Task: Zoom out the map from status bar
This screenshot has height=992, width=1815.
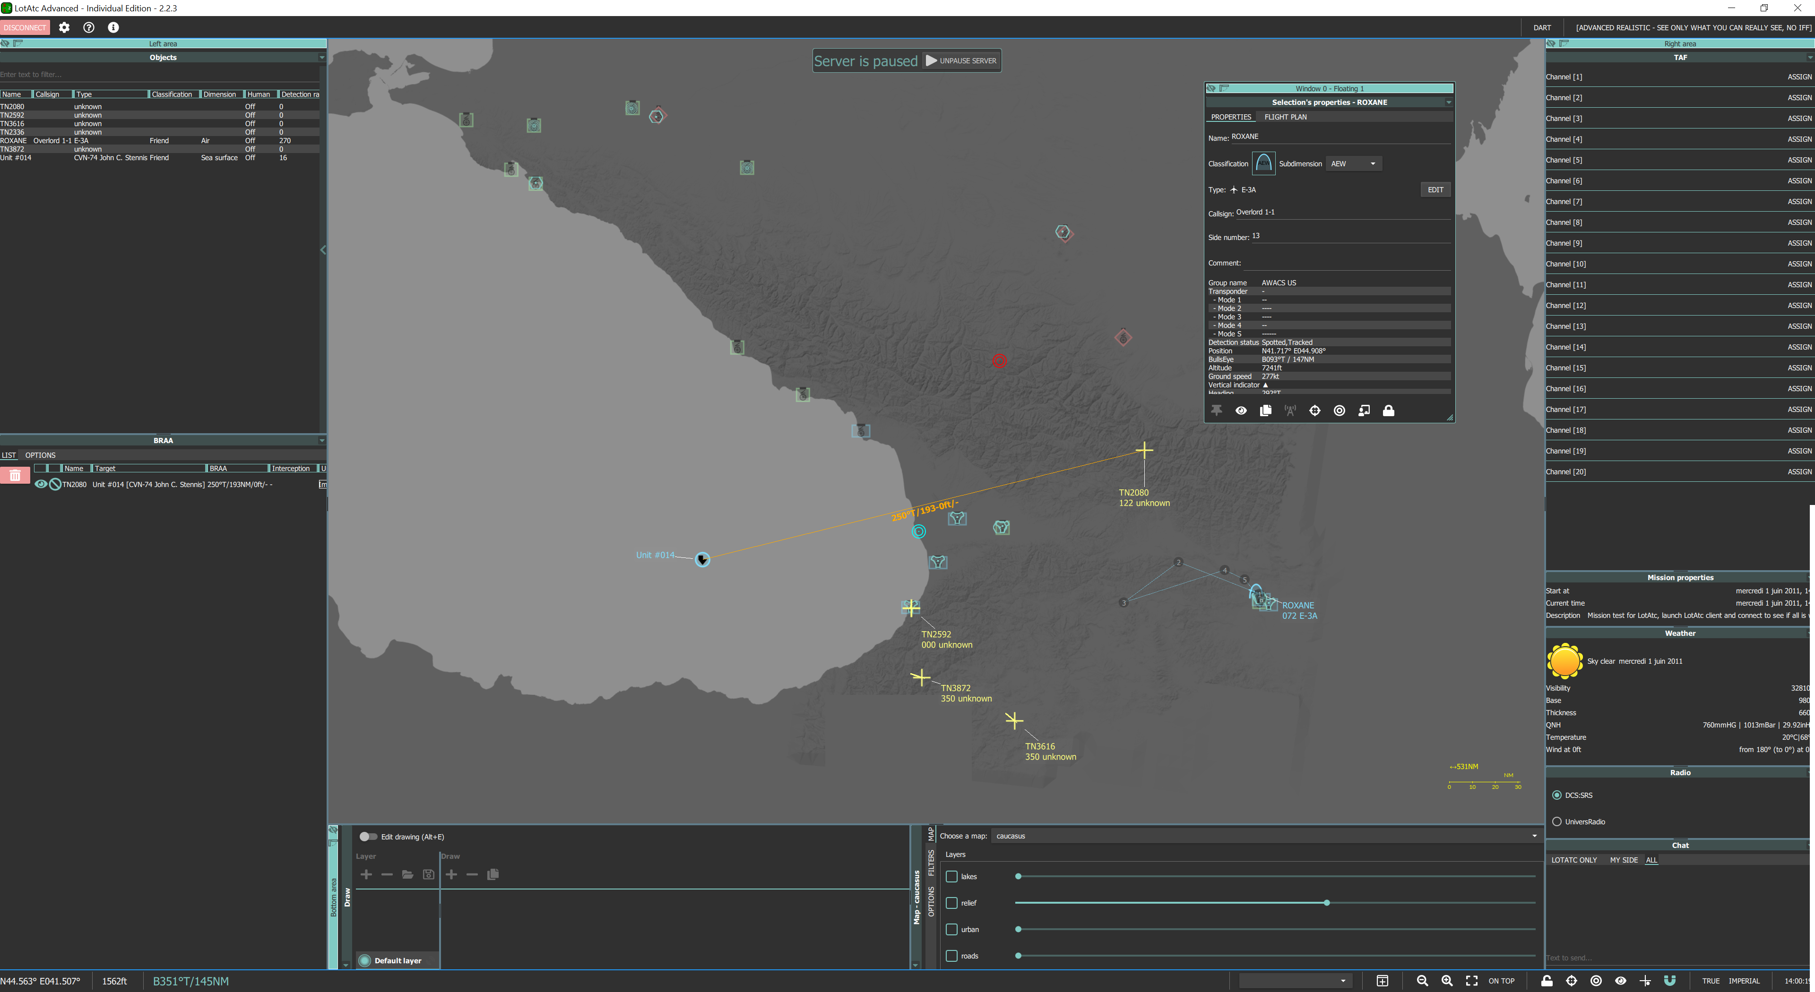Action: (x=1422, y=981)
